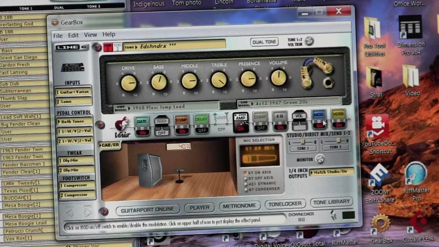The height and width of the screenshot is (247, 439).
Task: Select the 67 Condenser mic option
Action: (x=262, y=189)
